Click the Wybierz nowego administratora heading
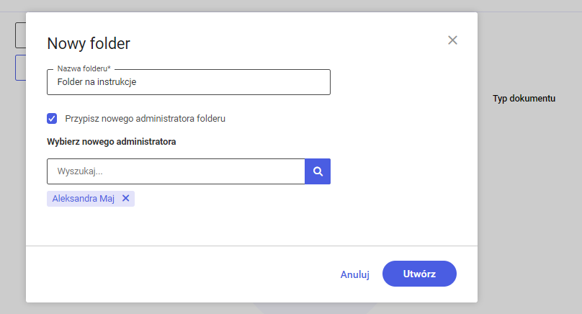The width and height of the screenshot is (582, 314). [x=112, y=142]
